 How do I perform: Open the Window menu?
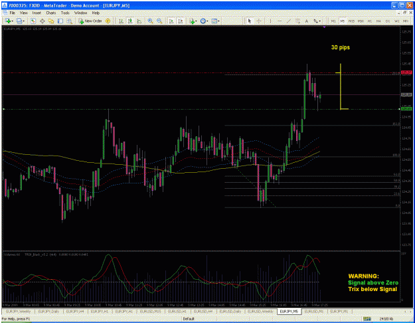[x=80, y=13]
